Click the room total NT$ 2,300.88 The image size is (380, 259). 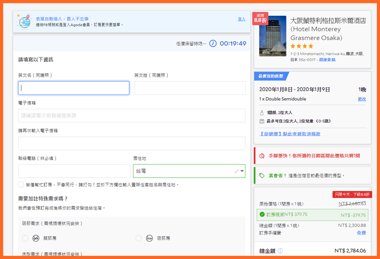pos(352,226)
